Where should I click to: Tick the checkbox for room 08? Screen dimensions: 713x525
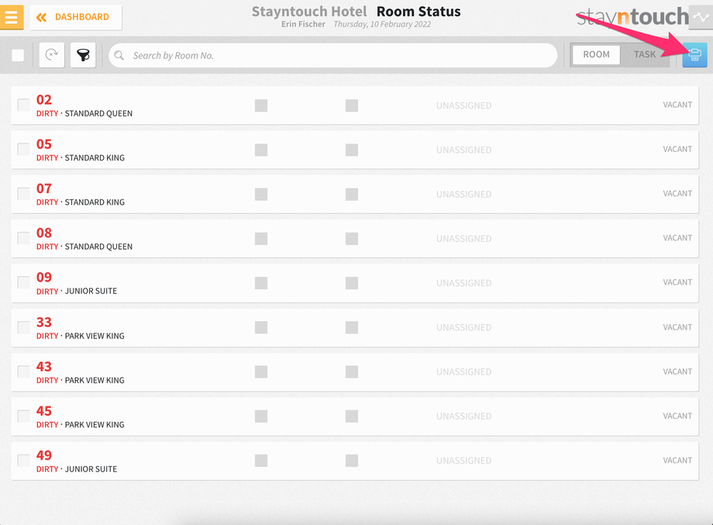pyautogui.click(x=24, y=238)
